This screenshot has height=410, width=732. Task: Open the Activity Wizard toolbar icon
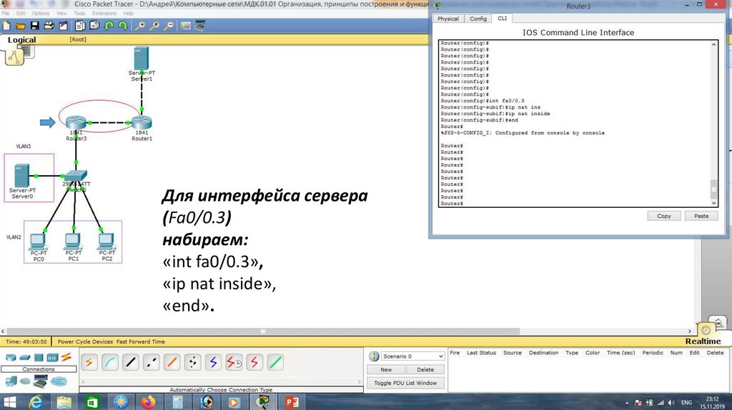[63, 26]
